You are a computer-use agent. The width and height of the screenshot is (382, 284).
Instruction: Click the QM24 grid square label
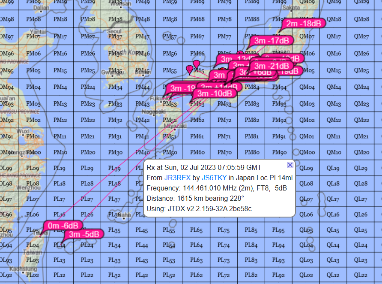coord(361,87)
